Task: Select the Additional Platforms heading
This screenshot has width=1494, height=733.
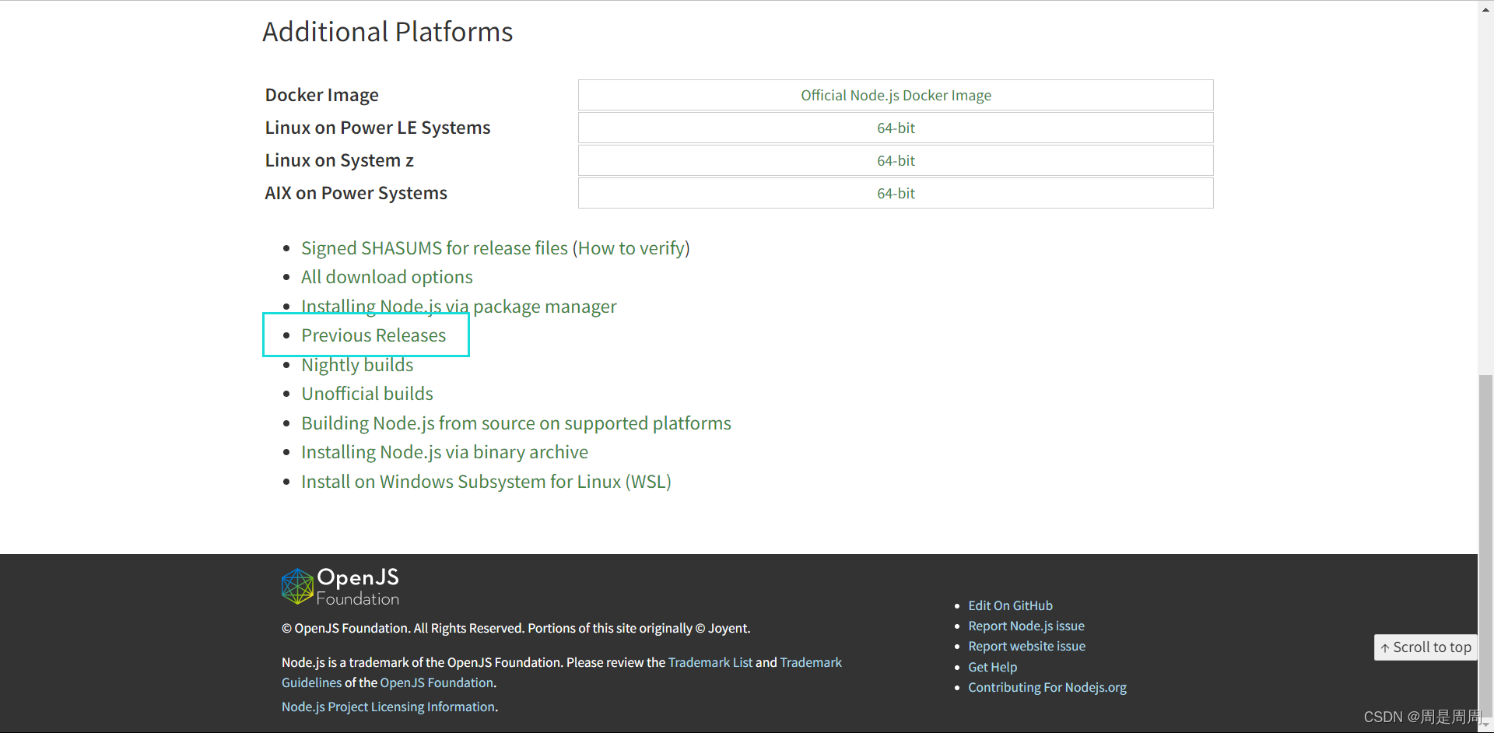Action: [x=388, y=32]
